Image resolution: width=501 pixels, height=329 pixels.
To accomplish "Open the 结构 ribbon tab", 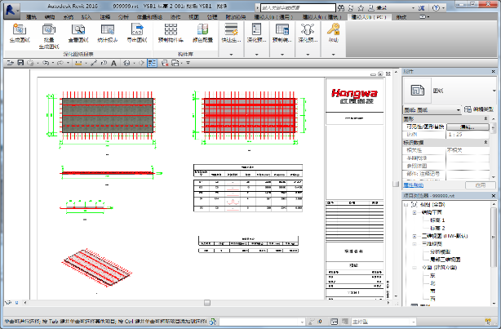I will click(x=50, y=17).
